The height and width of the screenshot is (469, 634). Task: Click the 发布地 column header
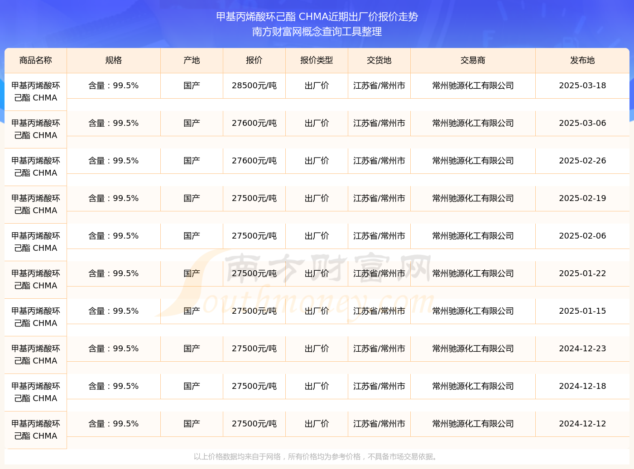[x=582, y=60]
